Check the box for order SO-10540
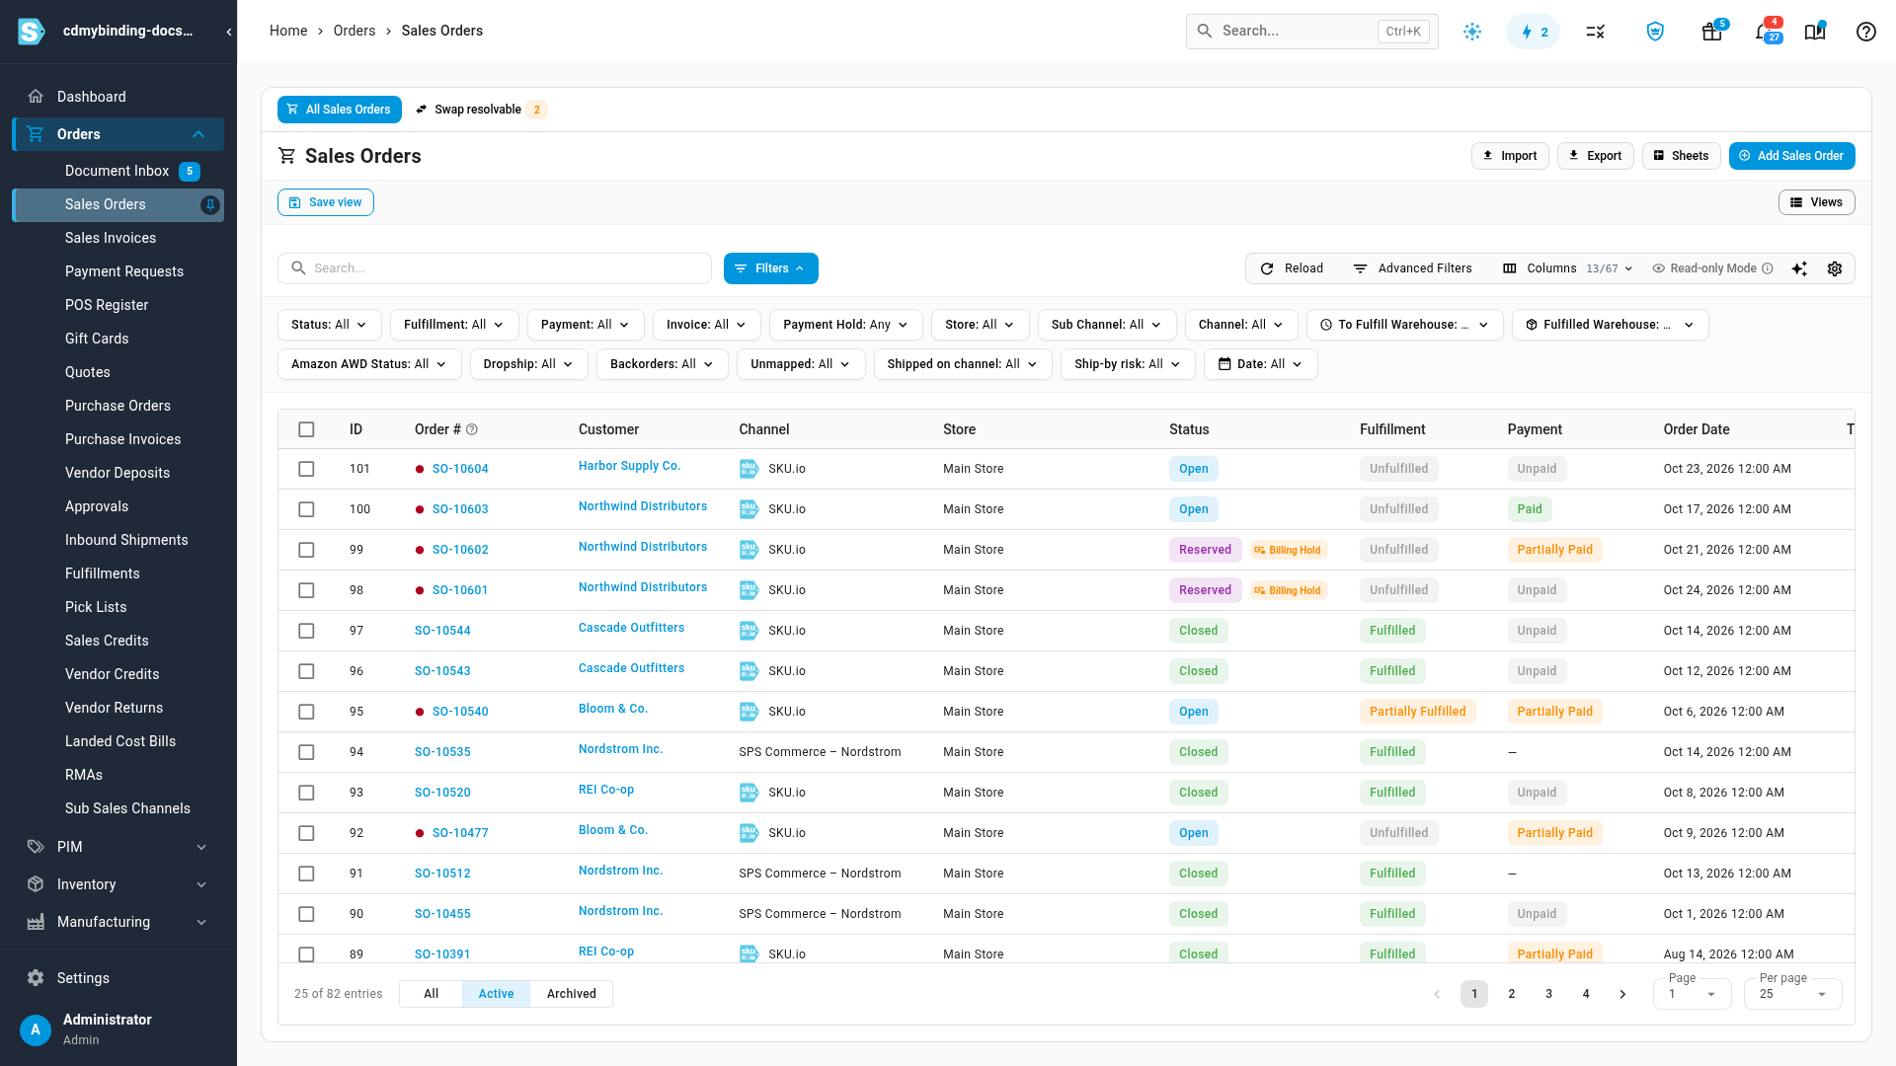This screenshot has height=1066, width=1896. [306, 712]
